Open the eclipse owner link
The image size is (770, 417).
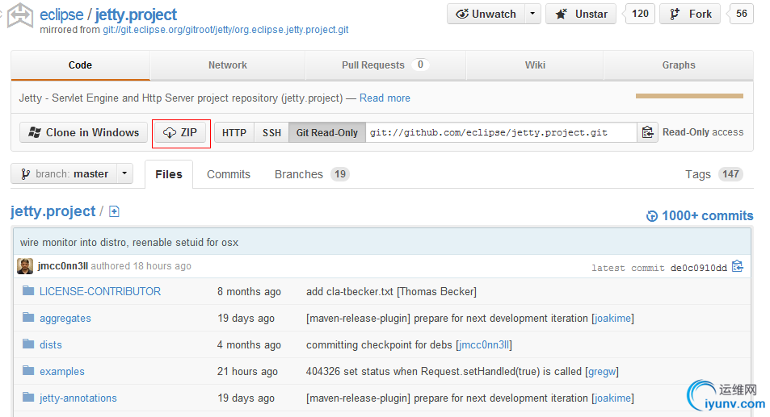[61, 15]
